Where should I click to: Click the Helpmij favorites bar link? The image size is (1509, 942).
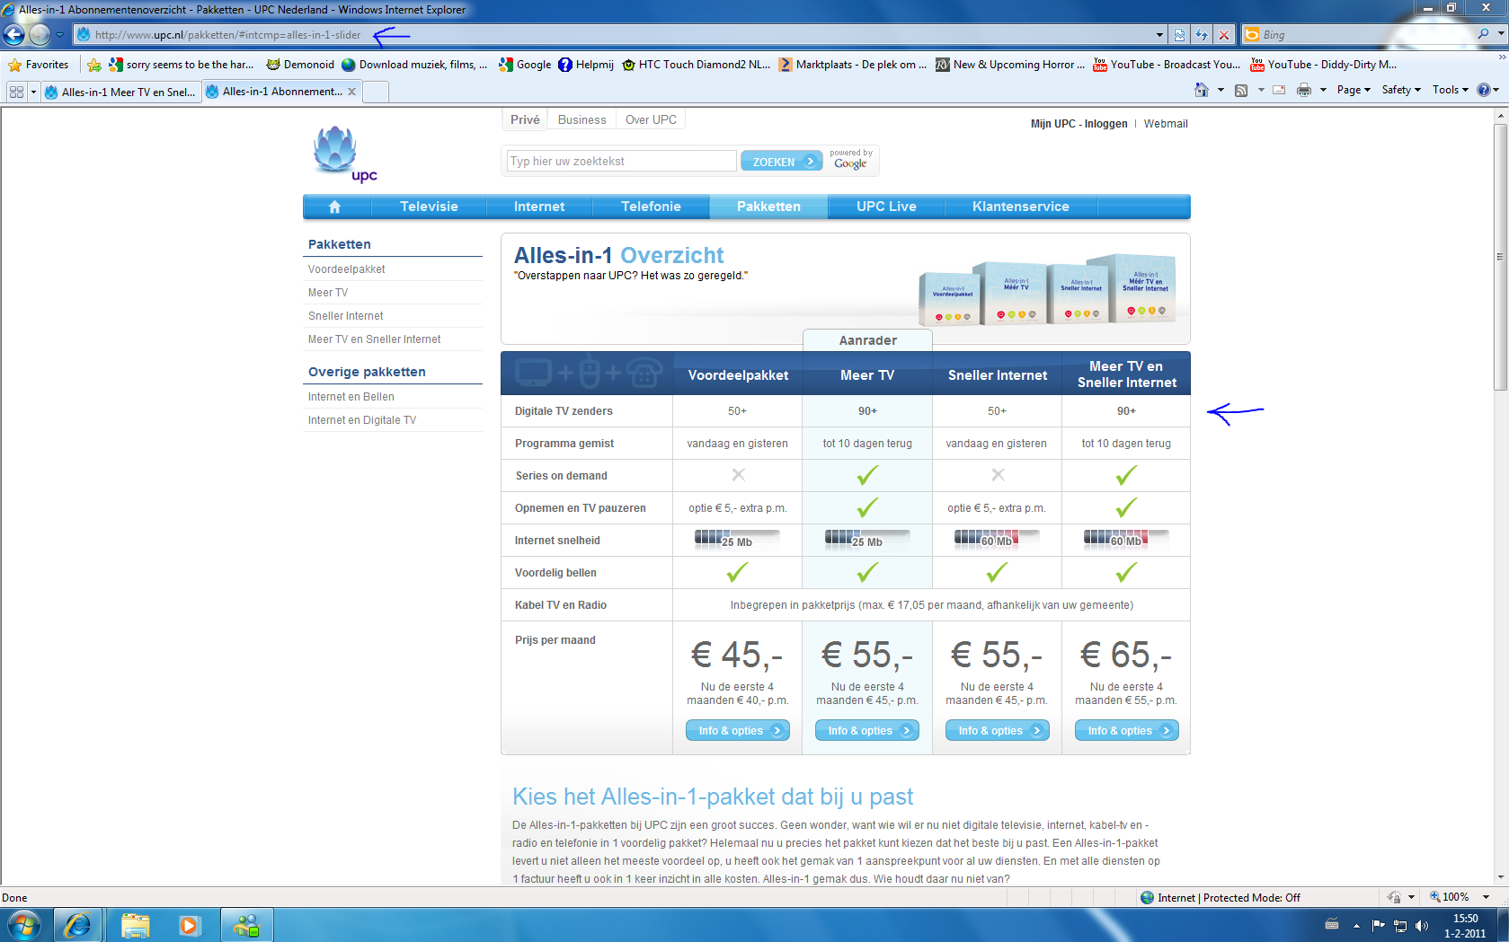click(586, 65)
